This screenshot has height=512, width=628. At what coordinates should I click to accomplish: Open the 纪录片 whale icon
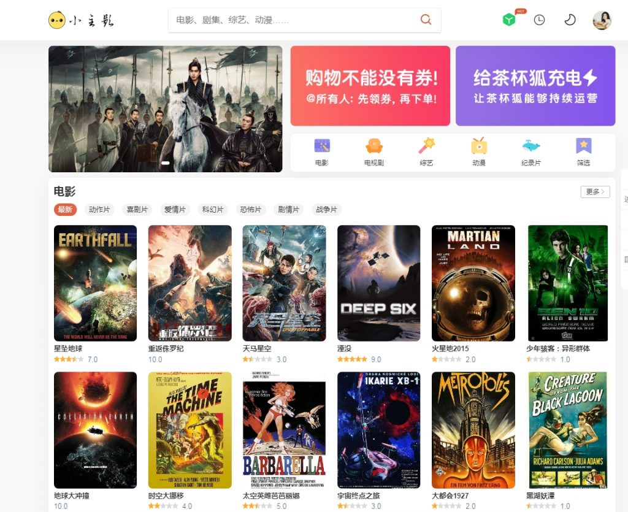click(x=531, y=146)
